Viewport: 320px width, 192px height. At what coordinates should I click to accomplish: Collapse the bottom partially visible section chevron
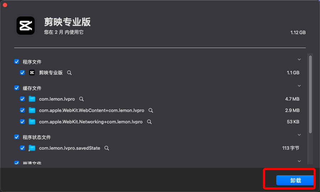point(299,161)
